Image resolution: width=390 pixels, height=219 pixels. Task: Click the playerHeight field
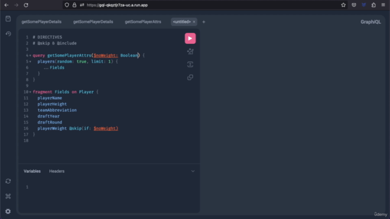coord(52,104)
